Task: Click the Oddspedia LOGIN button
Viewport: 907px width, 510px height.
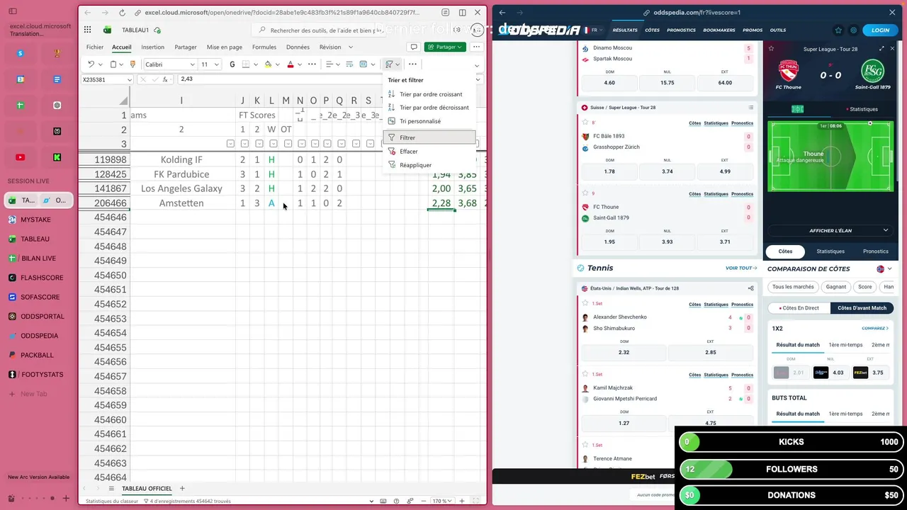Action: 880,30
